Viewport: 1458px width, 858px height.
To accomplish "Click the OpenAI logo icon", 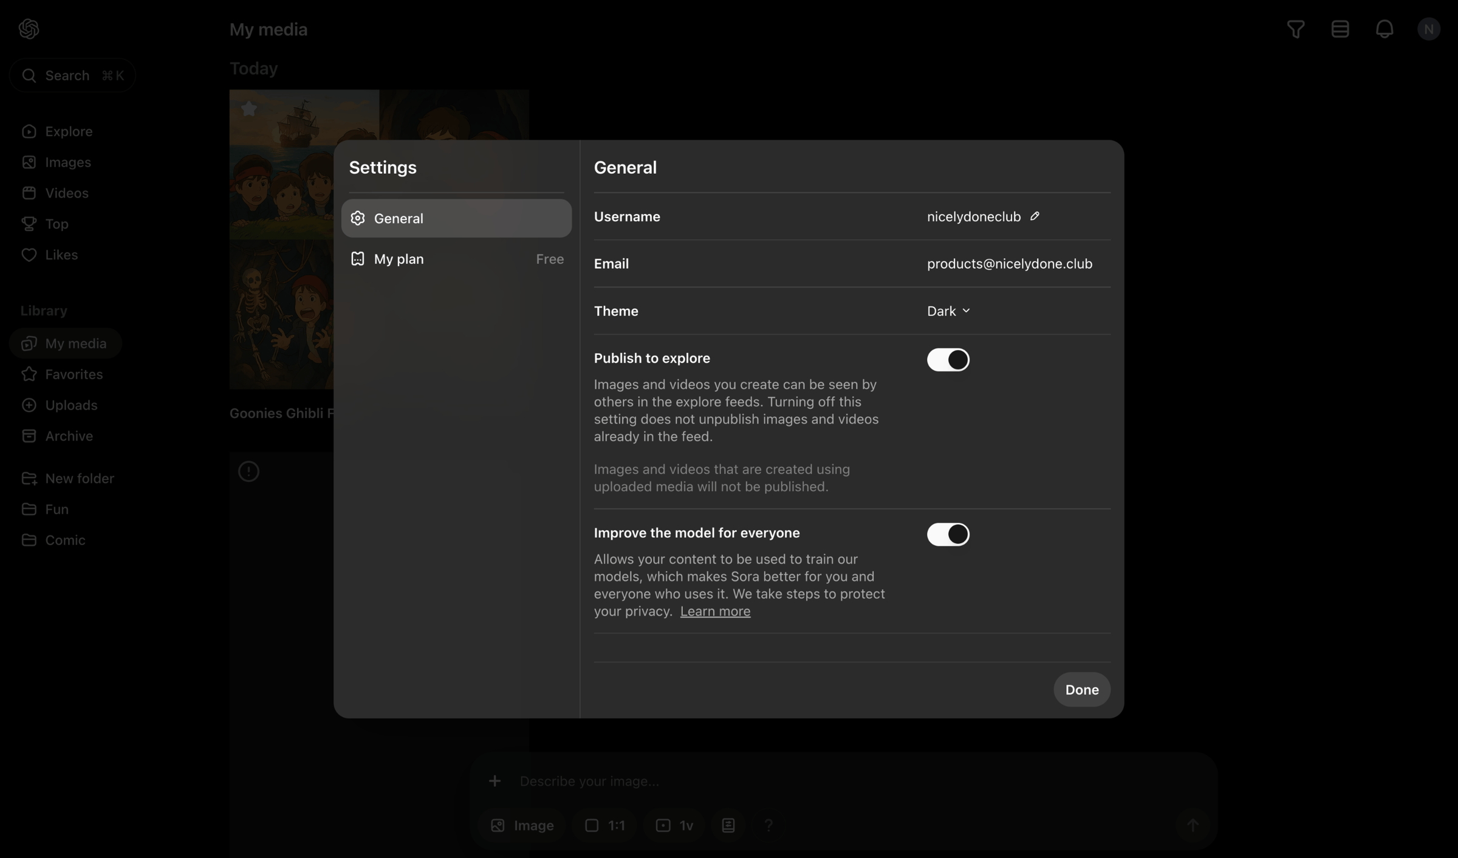I will pos(29,29).
